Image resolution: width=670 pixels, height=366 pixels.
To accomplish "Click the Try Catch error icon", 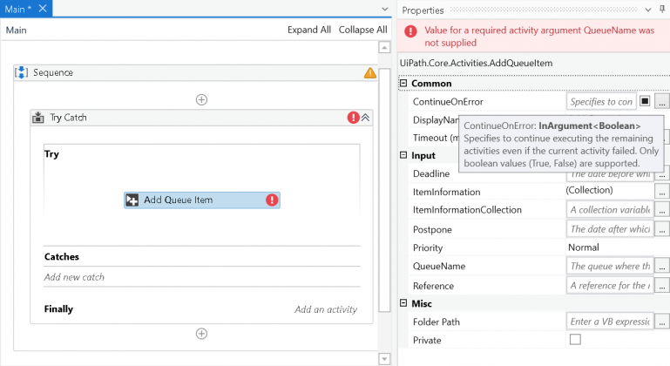I will [x=354, y=117].
